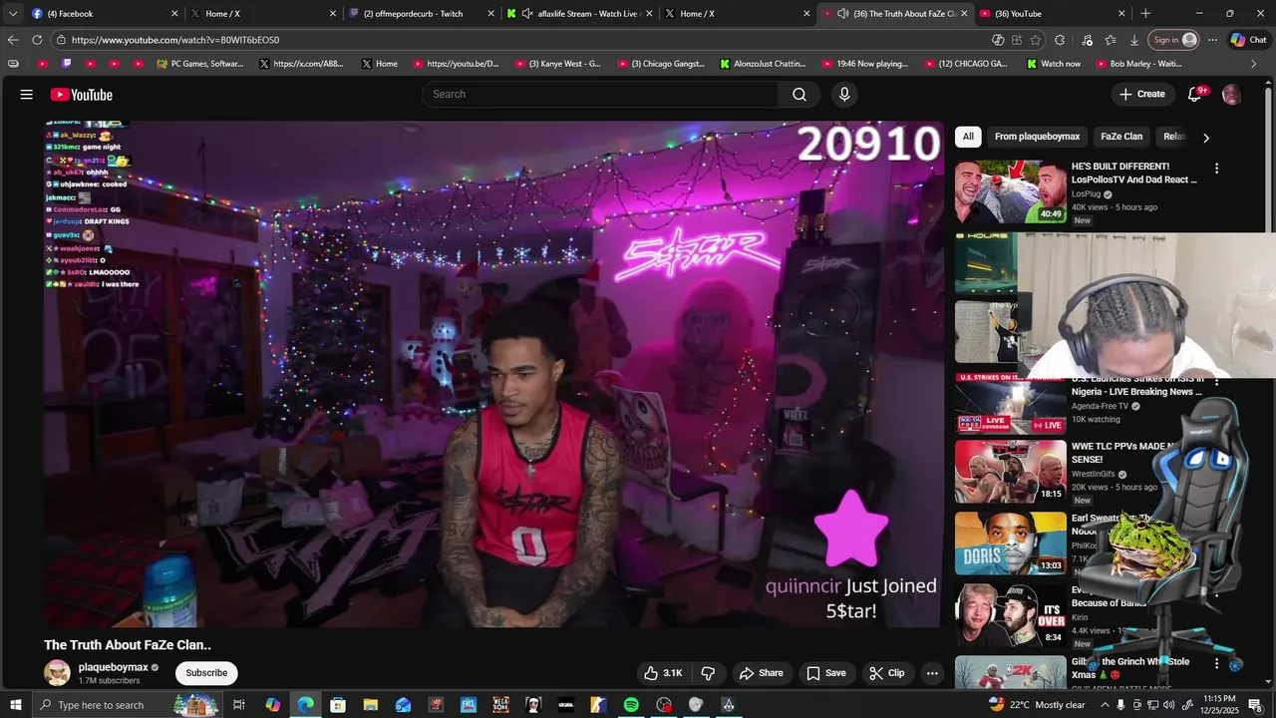Open the Bob Marley bookmark
Viewport: 1276px width, 718px height.
point(1136,64)
